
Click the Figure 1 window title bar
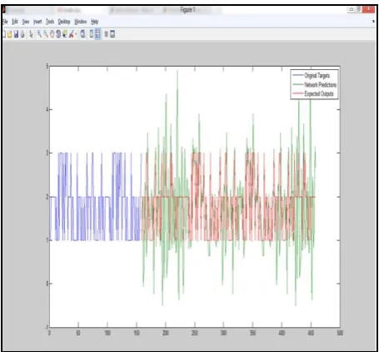(x=187, y=10)
